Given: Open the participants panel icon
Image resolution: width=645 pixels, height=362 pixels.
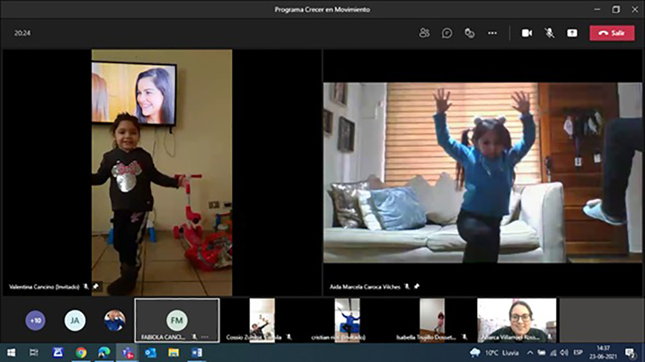Looking at the screenshot, I should (x=424, y=33).
